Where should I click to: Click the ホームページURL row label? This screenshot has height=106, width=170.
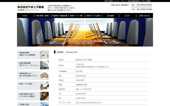(x=65, y=103)
